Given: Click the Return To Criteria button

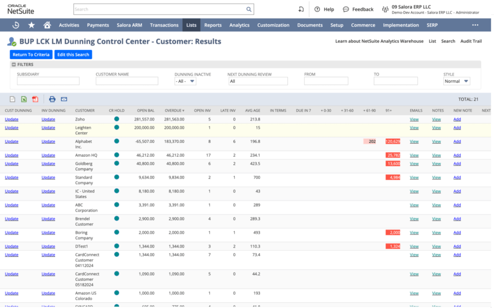Looking at the screenshot, I should click(x=31, y=55).
